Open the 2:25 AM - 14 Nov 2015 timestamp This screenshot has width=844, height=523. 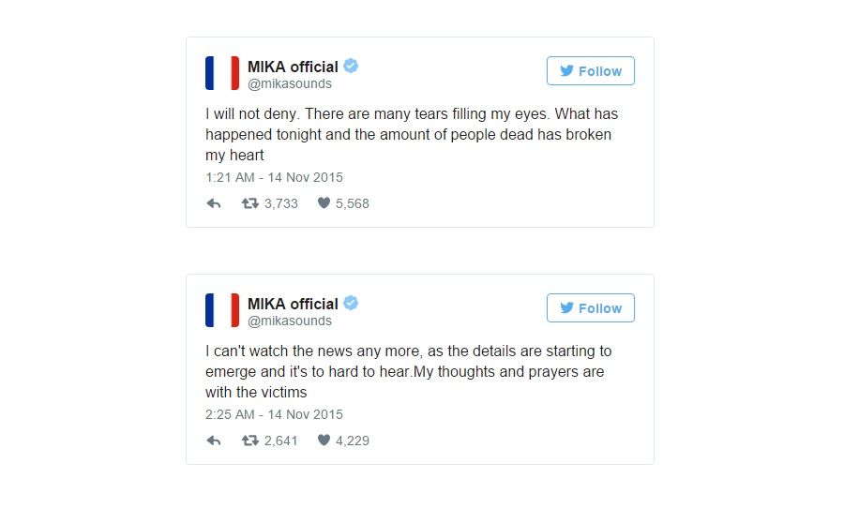(274, 415)
